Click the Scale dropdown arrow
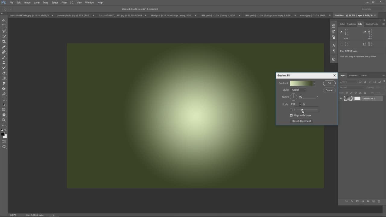 pos(300,104)
